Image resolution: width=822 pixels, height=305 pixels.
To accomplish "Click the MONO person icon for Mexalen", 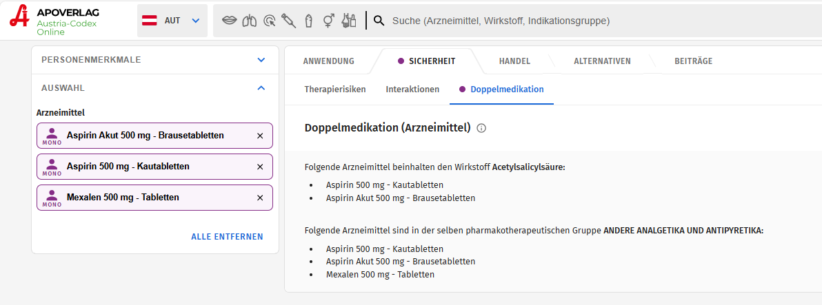I will click(x=52, y=197).
